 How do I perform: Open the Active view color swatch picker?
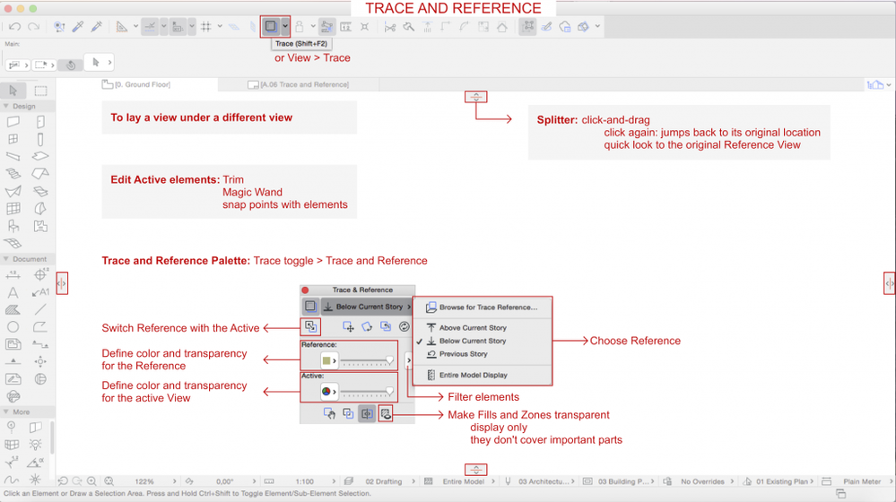329,391
